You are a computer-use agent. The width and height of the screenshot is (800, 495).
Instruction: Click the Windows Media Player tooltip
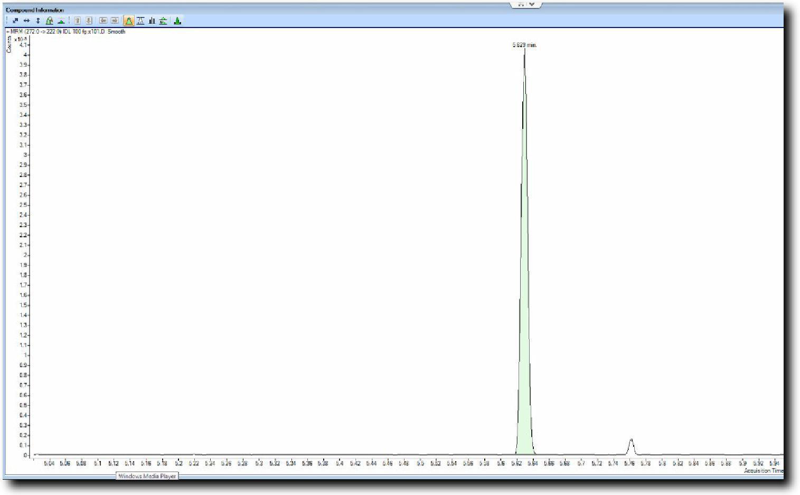[147, 476]
